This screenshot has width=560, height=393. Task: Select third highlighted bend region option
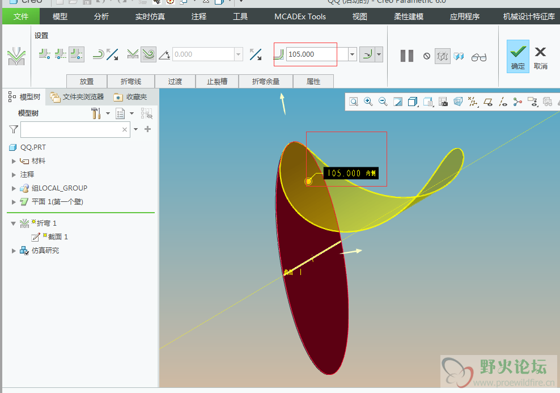click(77, 54)
